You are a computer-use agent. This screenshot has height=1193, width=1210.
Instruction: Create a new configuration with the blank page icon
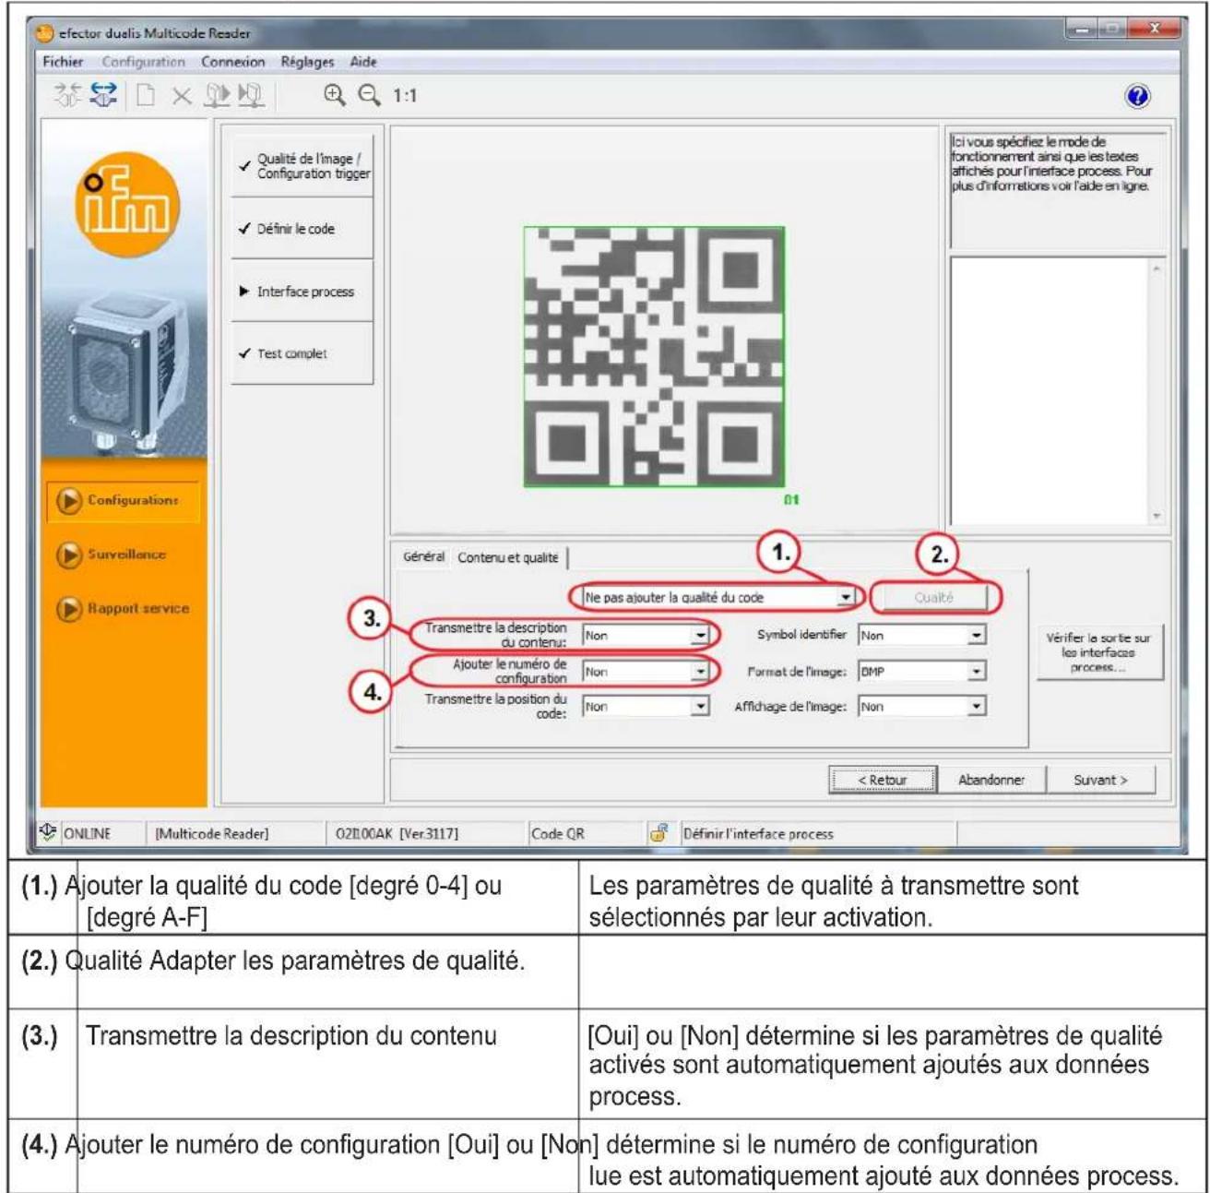click(146, 95)
